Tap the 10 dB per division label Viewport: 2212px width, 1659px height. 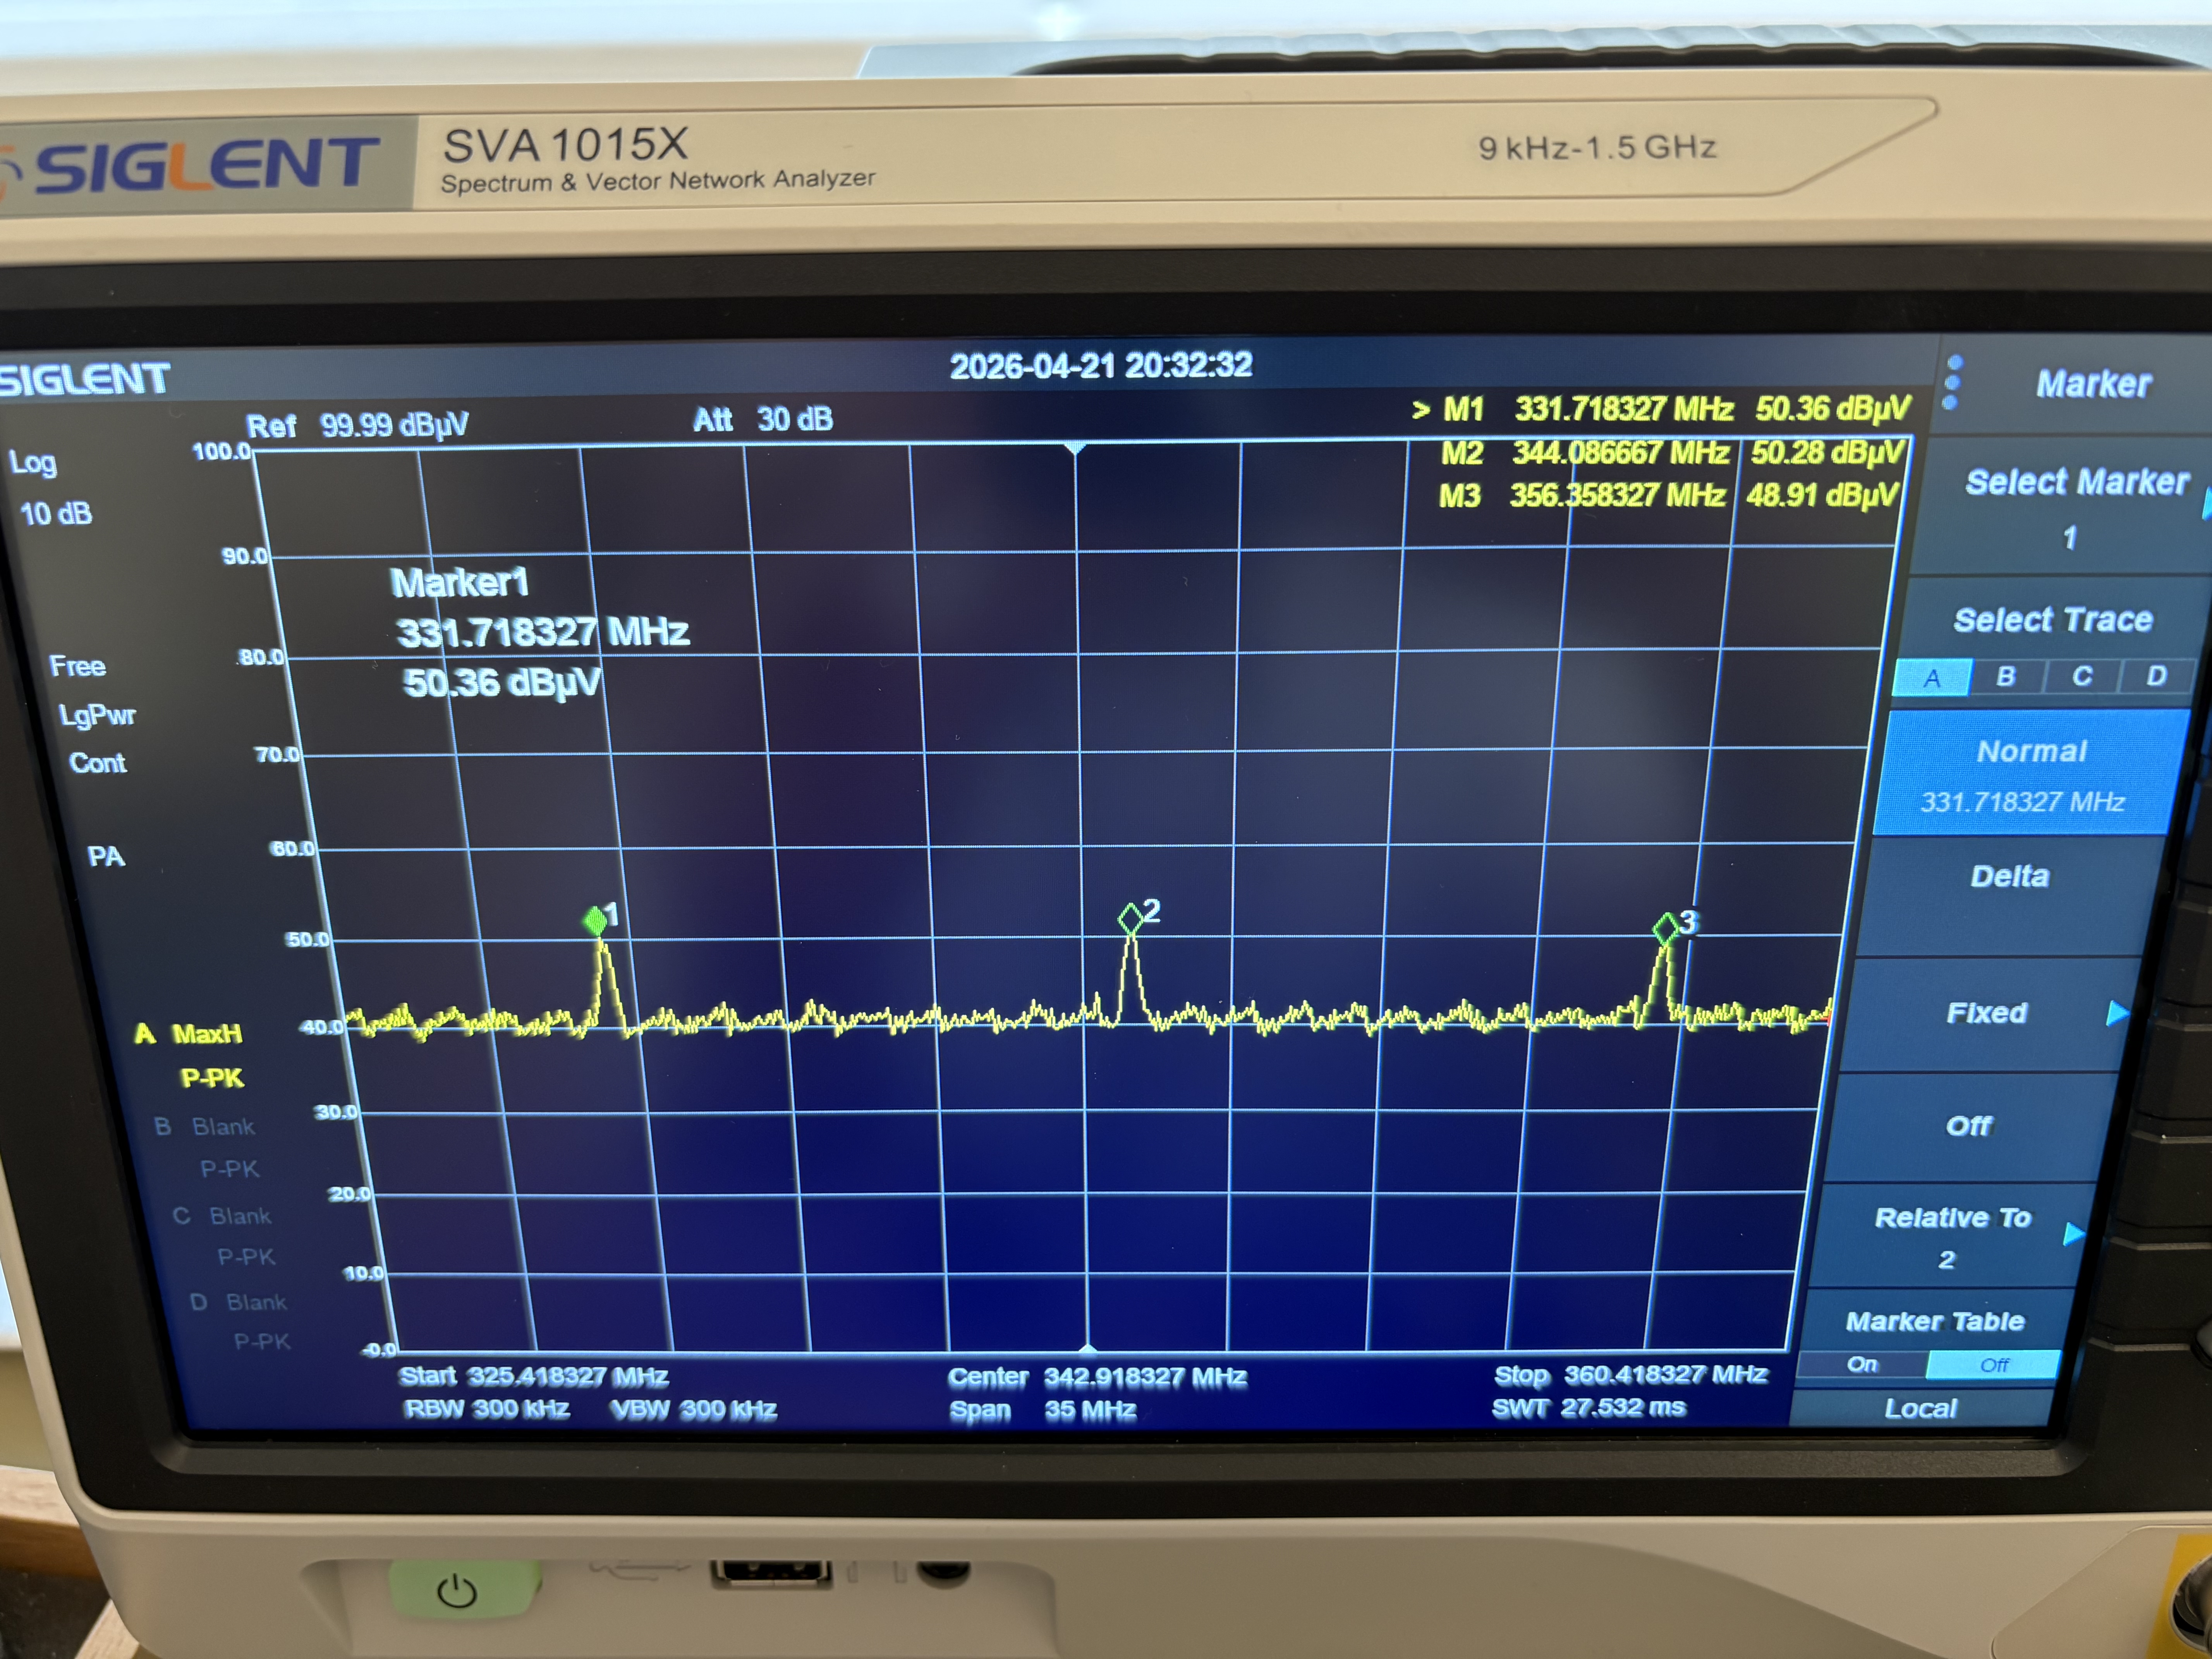point(56,514)
